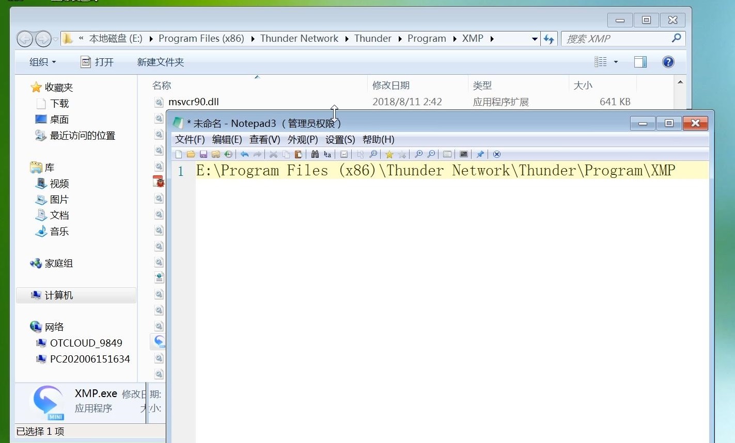Open the 帮助(H) menu
The image size is (735, 443).
[x=379, y=140]
